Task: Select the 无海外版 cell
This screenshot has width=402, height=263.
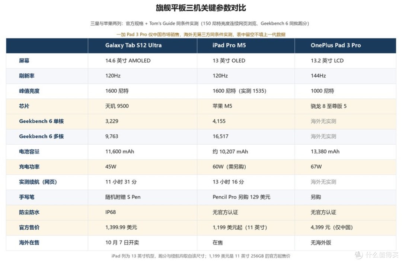Action: click(321, 243)
